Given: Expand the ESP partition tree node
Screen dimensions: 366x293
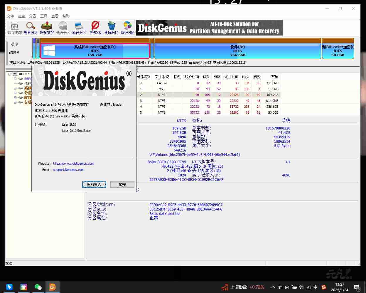Looking at the screenshot, I should (x=15, y=79).
